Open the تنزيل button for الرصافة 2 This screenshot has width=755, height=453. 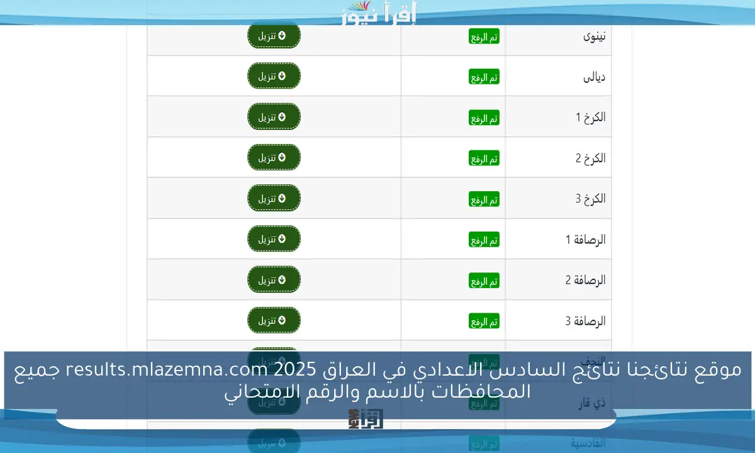pos(274,279)
